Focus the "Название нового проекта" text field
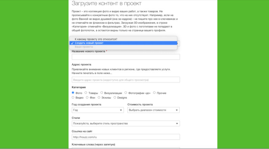The image size is (269, 149). point(126,57)
